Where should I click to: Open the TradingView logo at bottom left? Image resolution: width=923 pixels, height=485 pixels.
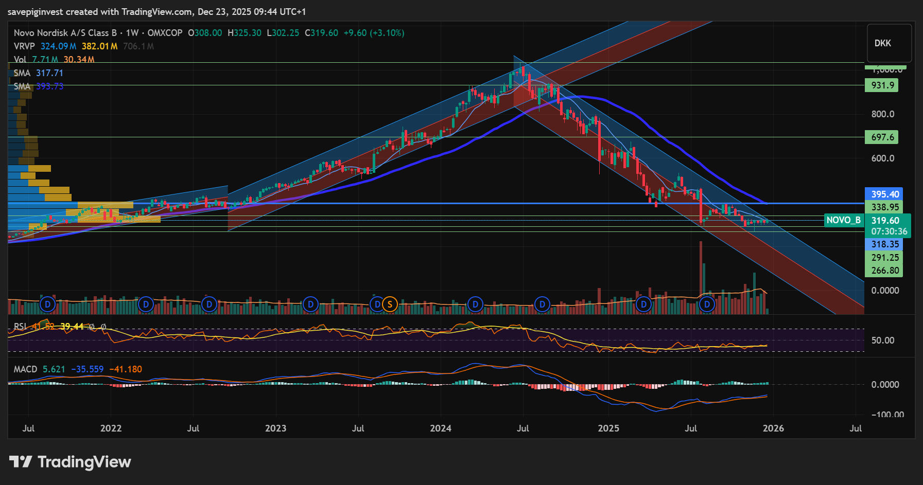tap(70, 462)
